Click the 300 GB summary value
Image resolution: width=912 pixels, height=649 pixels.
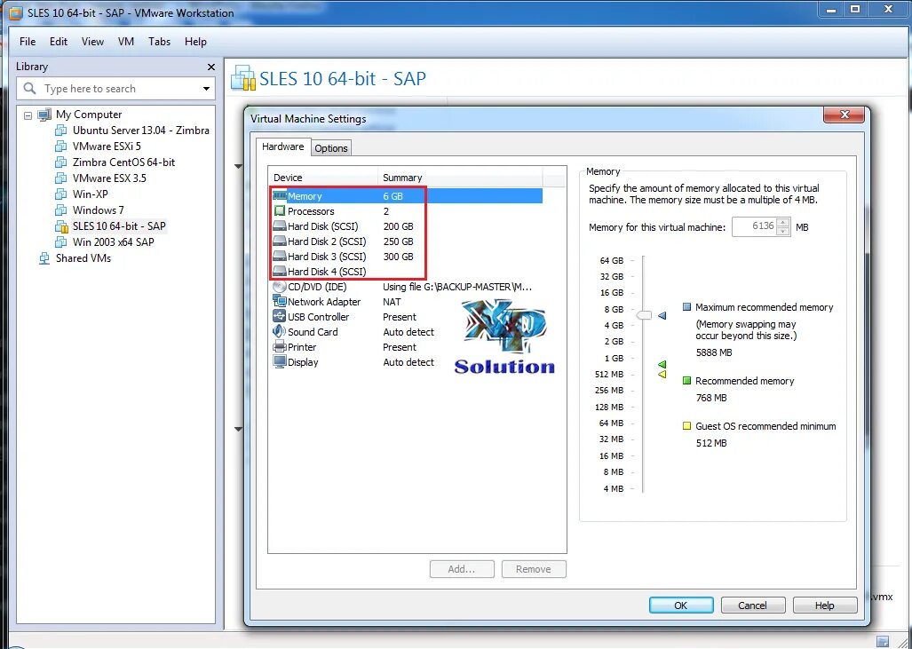(x=399, y=257)
